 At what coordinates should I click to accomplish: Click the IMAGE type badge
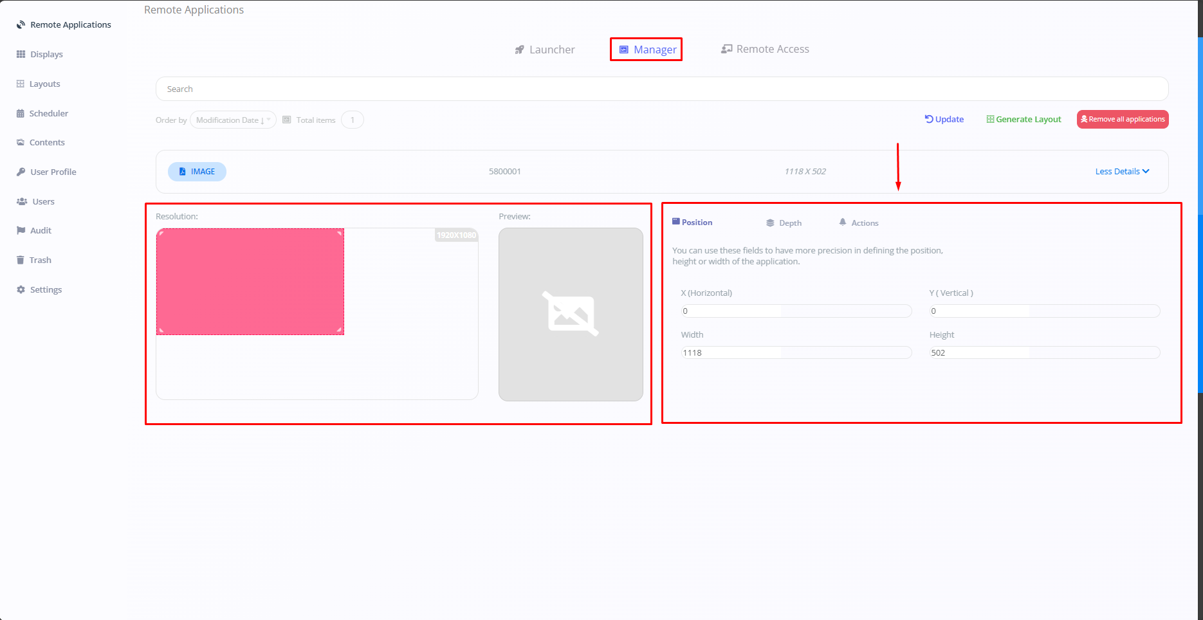point(197,172)
